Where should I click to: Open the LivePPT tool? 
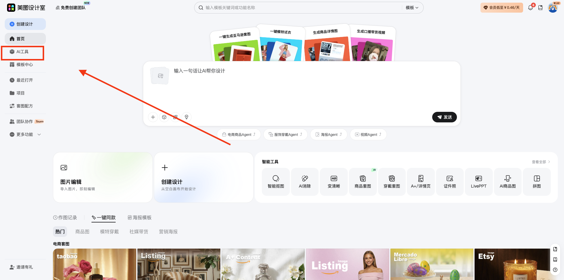point(478,181)
